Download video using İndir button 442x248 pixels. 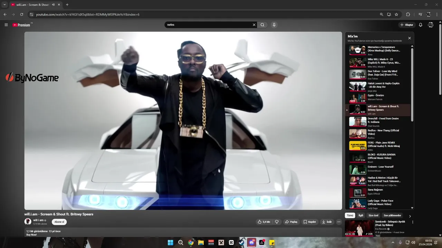click(327, 222)
